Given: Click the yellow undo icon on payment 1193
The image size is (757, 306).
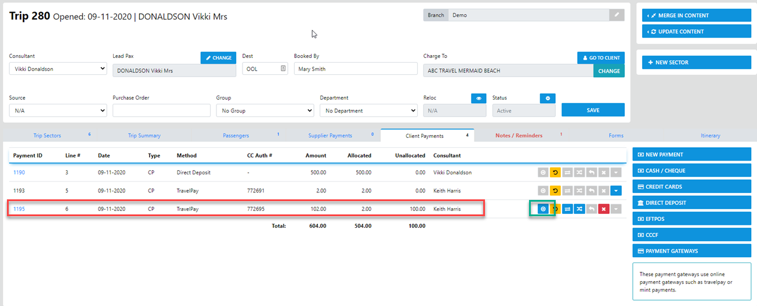Looking at the screenshot, I should pyautogui.click(x=555, y=190).
